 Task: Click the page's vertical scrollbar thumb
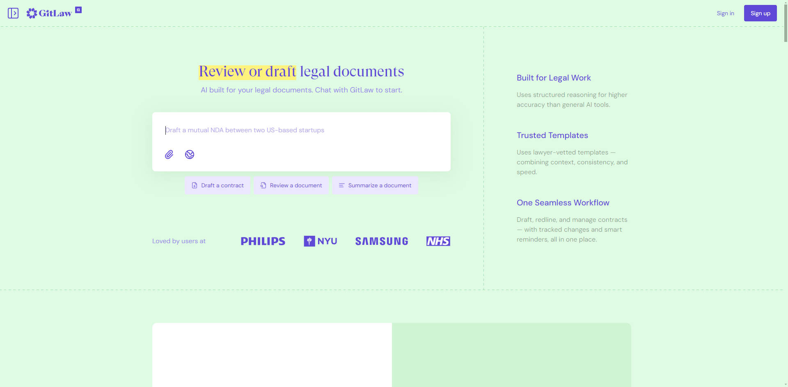(x=786, y=23)
